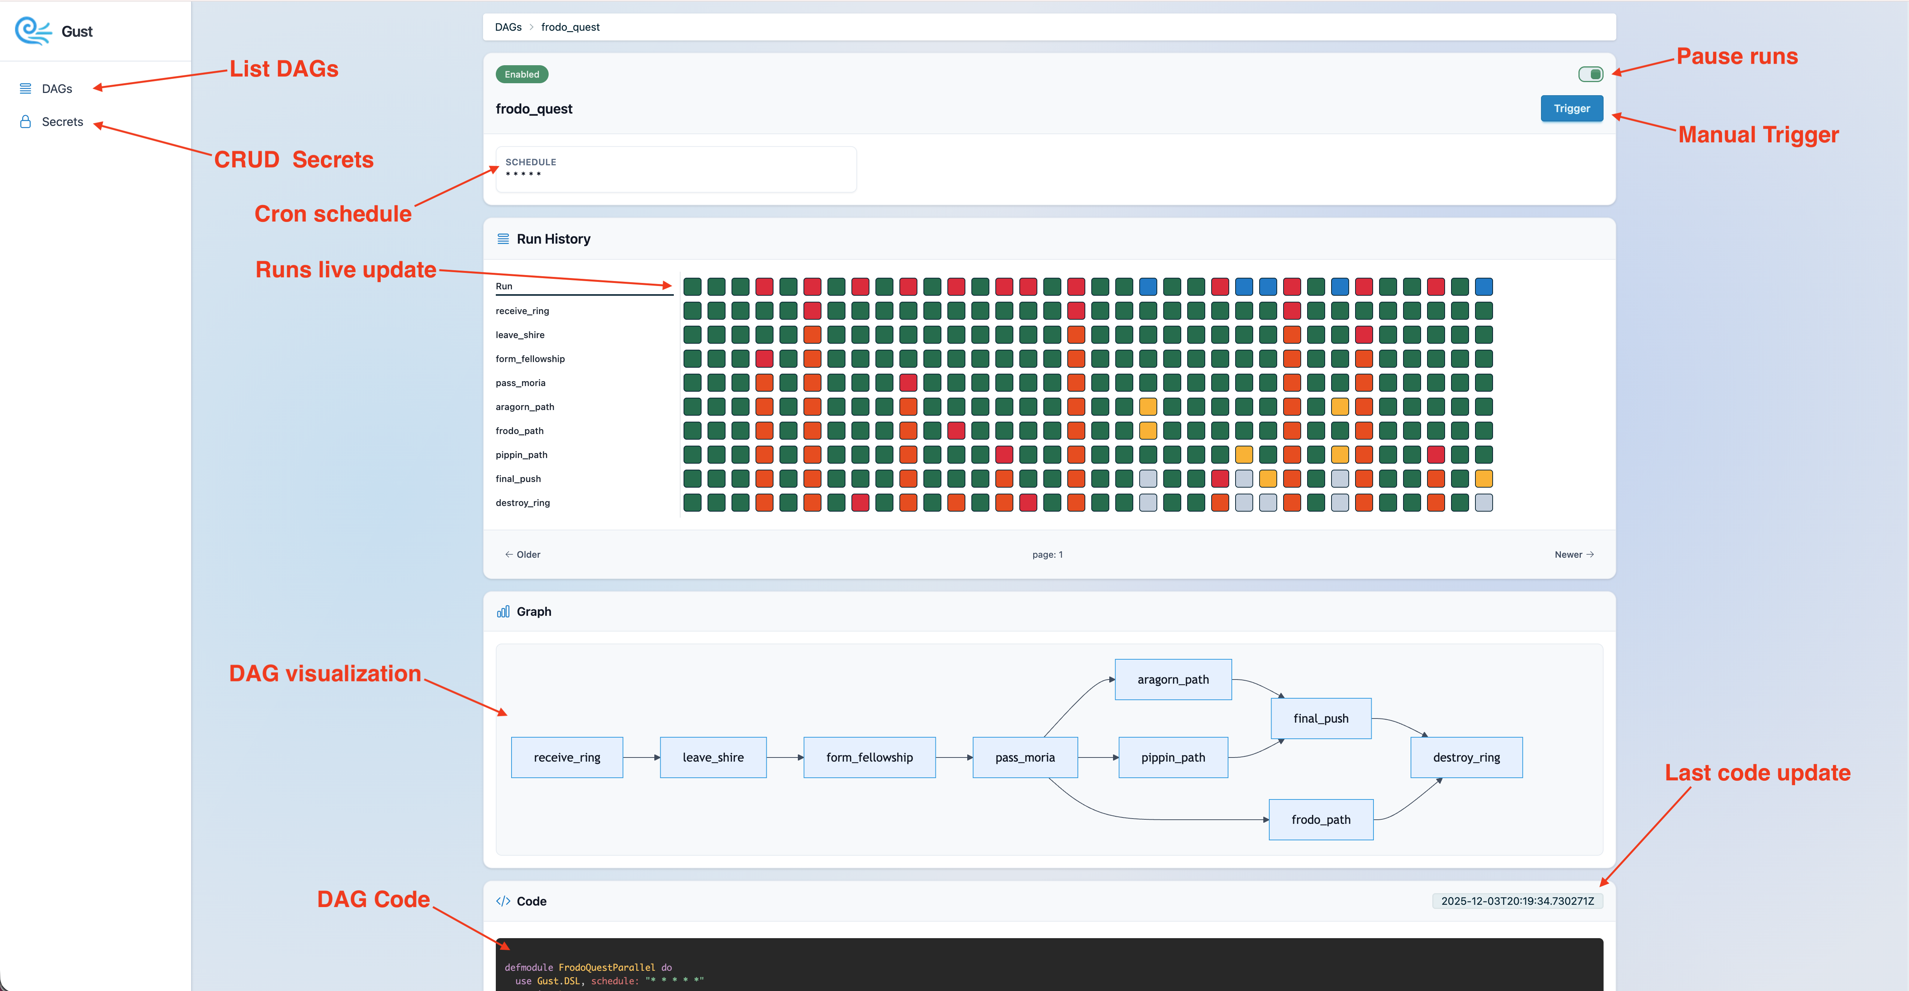
Task: Click the last blue Run status square
Action: [x=1484, y=287]
